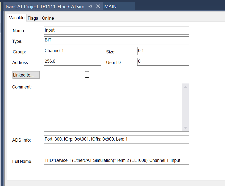Click the ADS Info field with Port 300
The width and height of the screenshot is (225, 186).
pos(116,139)
